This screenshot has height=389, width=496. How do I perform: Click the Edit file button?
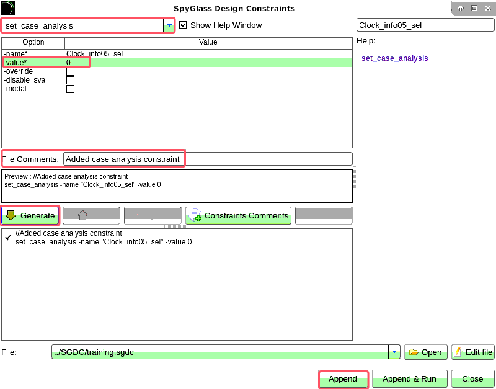coord(473,352)
